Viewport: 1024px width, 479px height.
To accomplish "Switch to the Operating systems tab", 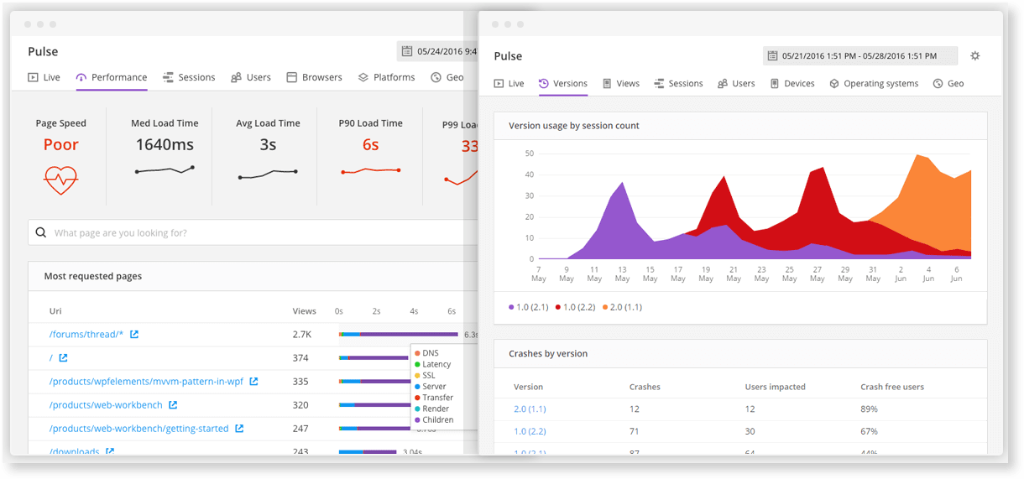I will [x=874, y=84].
